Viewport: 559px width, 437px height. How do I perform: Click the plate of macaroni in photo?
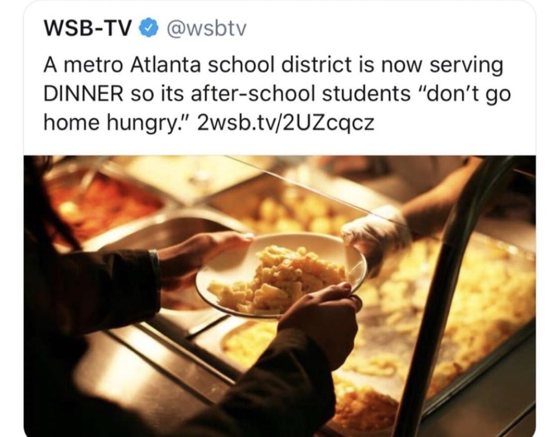click(281, 275)
